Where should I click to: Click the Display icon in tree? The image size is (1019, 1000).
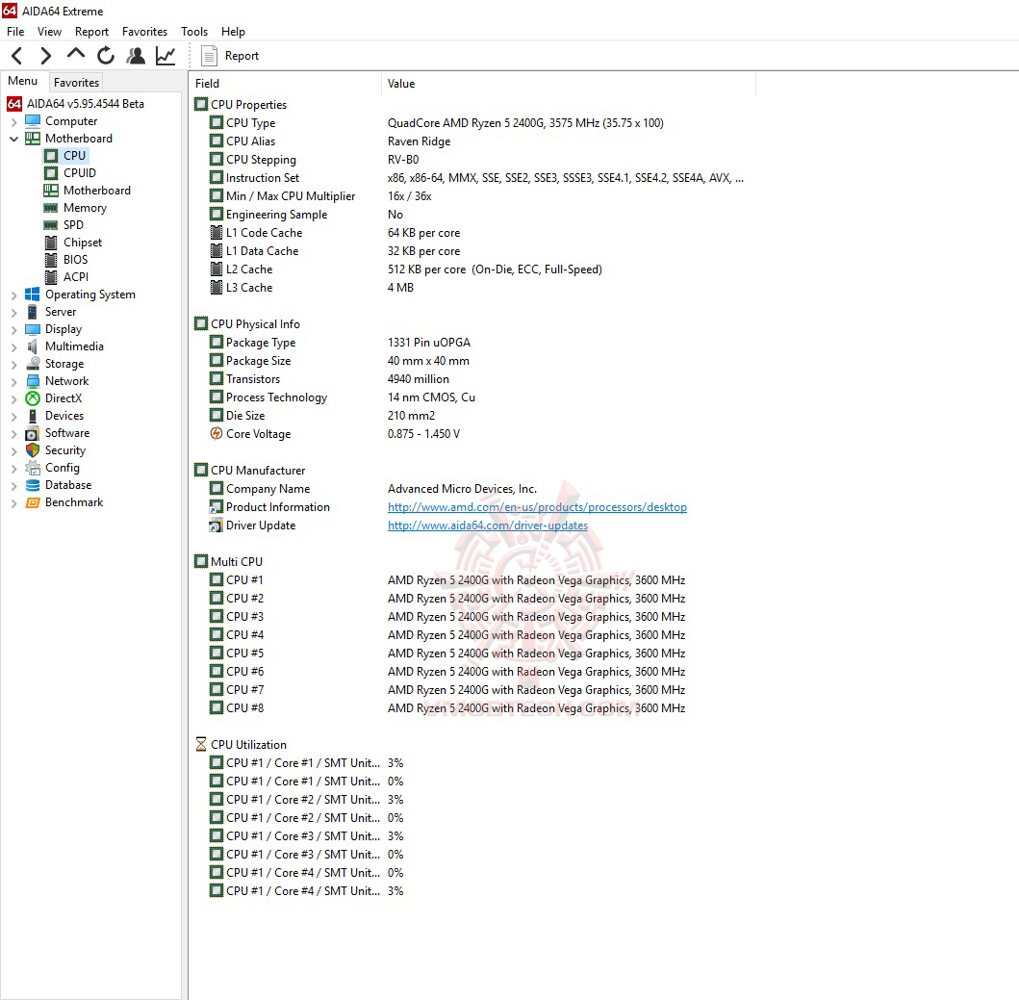pos(33,329)
